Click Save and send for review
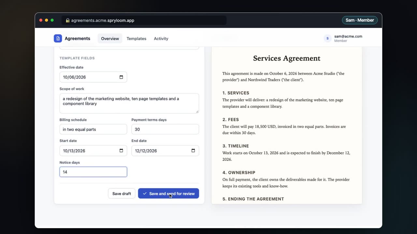This screenshot has height=234, width=417. [168, 193]
